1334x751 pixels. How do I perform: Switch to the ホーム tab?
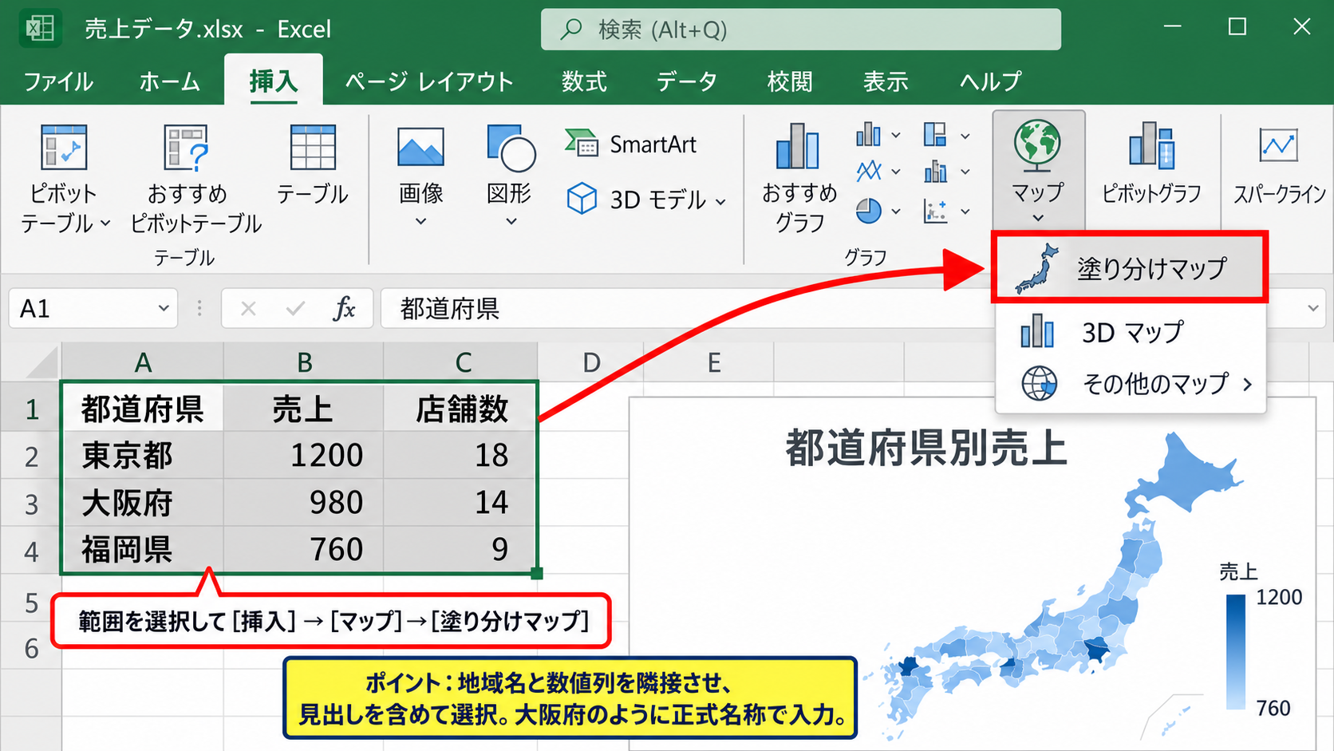coord(169,81)
